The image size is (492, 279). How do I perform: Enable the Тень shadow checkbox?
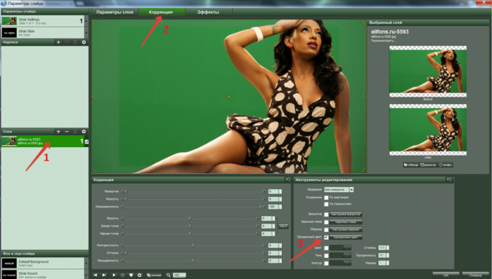point(326,256)
